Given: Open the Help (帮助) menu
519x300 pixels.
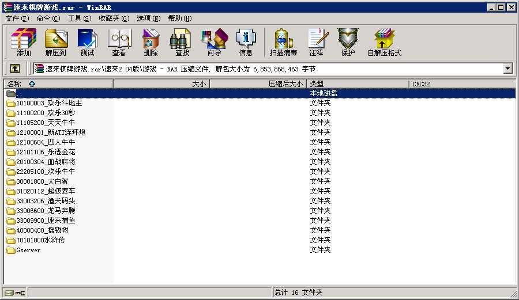Looking at the screenshot, I should (180, 18).
